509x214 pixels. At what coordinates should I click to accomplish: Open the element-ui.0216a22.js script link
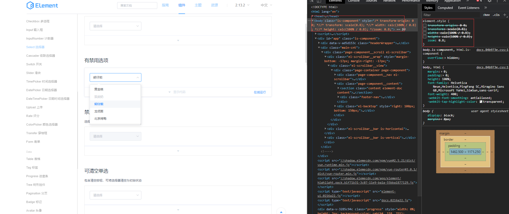pos(356,194)
